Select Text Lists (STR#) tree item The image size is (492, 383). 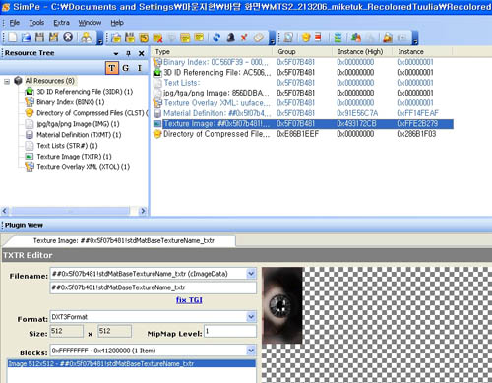click(x=67, y=146)
